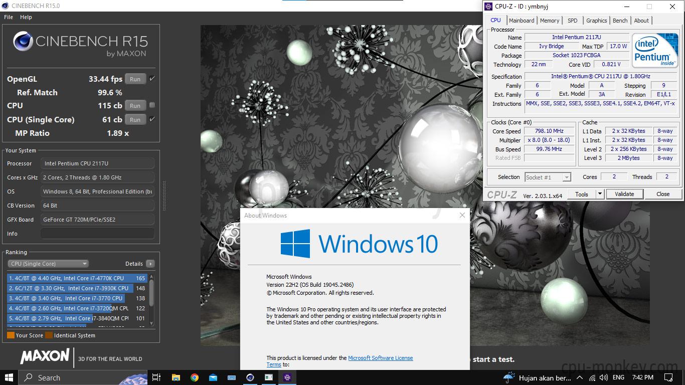
Task: Select the i7-3770 ranking row
Action: 77,298
